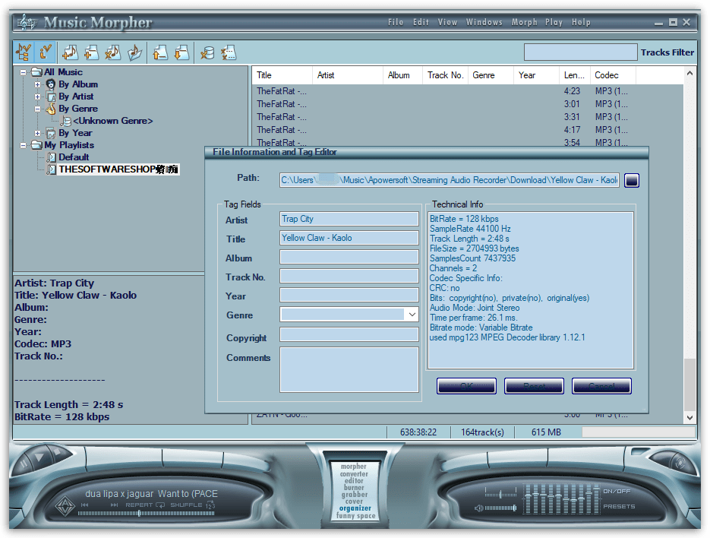Select the tree view icon in toolbar
This screenshot has height=538, width=710.
pyautogui.click(x=23, y=52)
